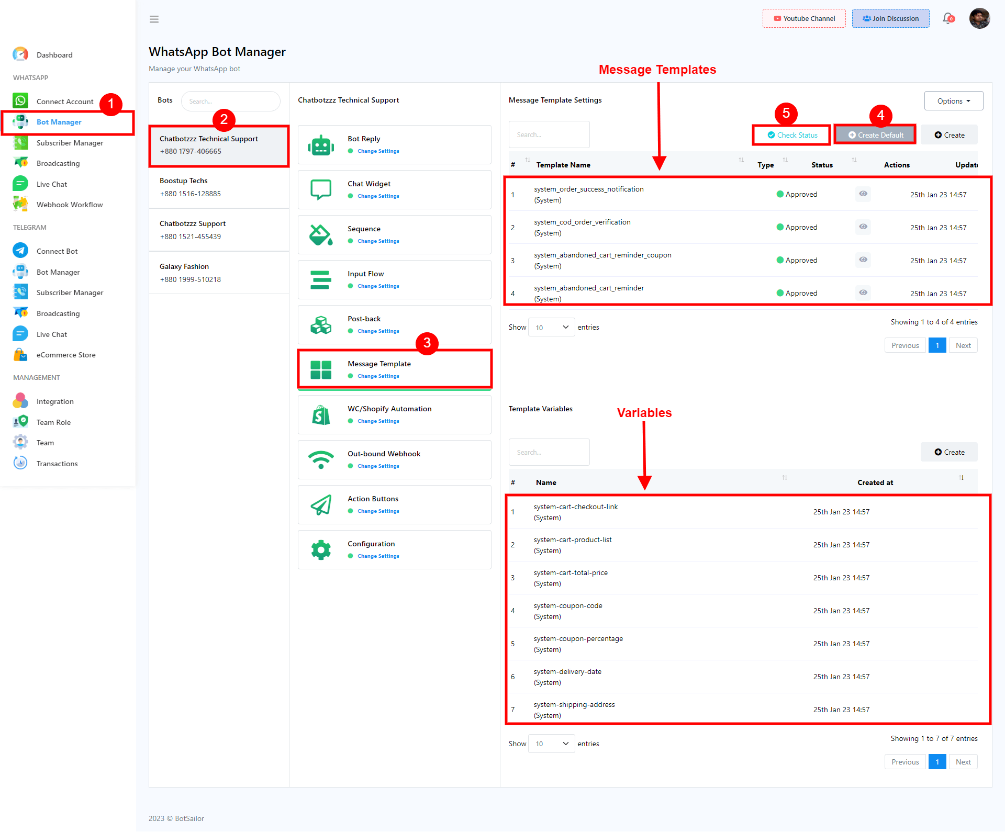Select Chatbotzzz Technical Support bot
The width and height of the screenshot is (1005, 832).
[x=219, y=145]
